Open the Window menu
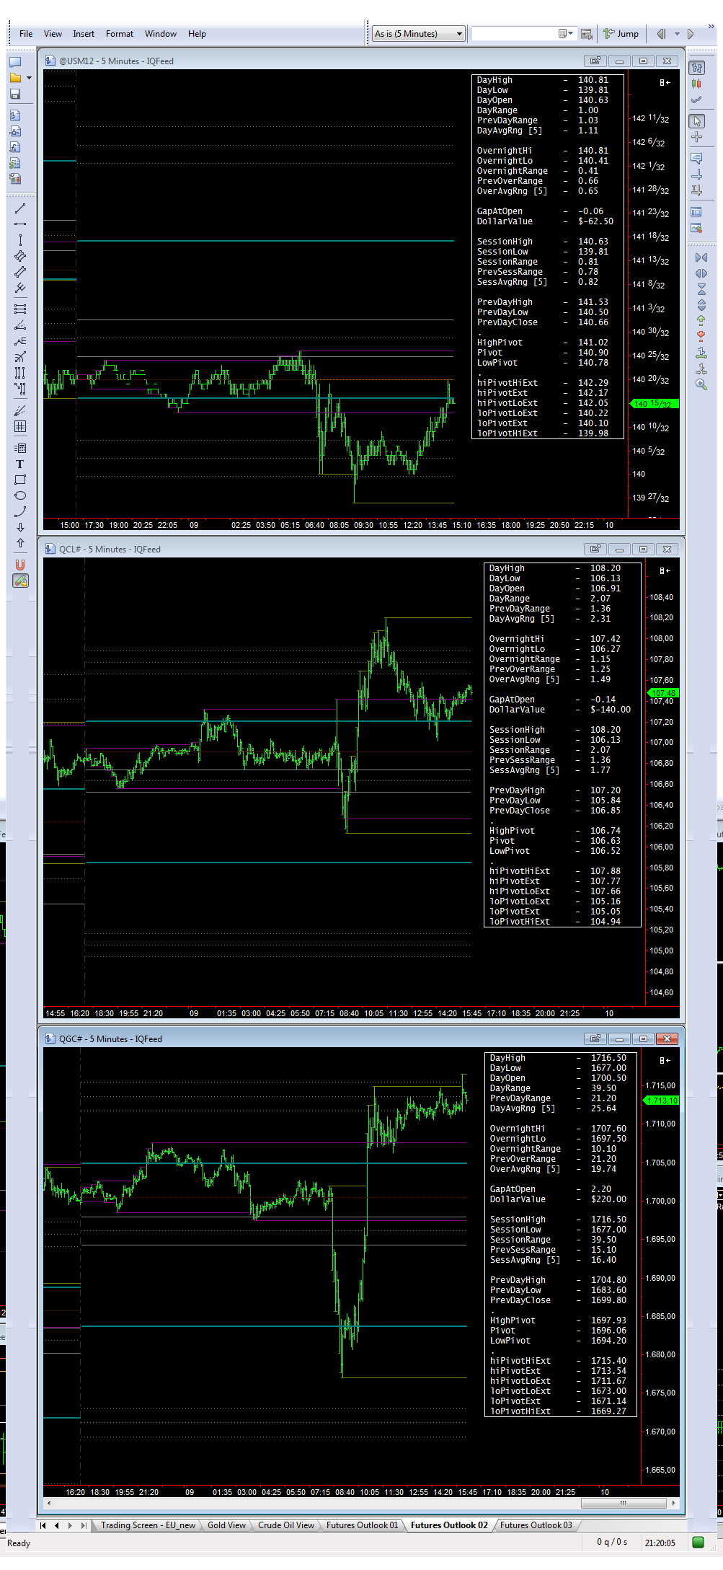The image size is (723, 1570). click(x=161, y=34)
